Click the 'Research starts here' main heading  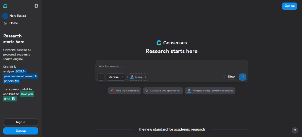click(172, 51)
